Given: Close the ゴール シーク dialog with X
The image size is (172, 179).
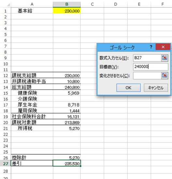Looking at the screenshot, I should pos(163,47).
